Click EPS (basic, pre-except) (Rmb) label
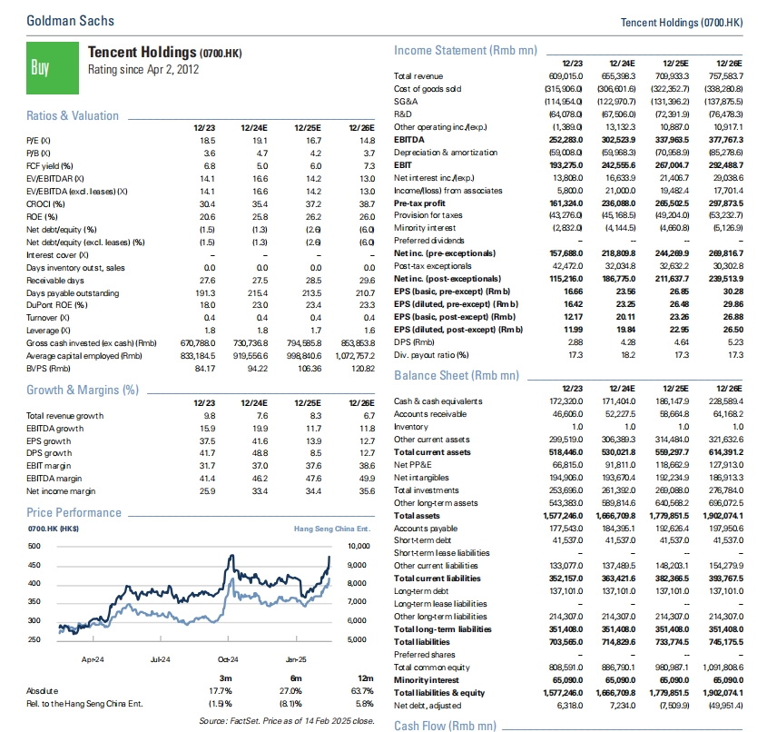The height and width of the screenshot is (732, 767). pos(452,292)
